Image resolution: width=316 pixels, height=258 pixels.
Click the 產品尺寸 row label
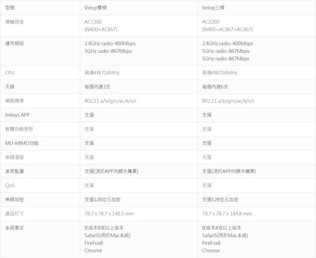point(14,214)
